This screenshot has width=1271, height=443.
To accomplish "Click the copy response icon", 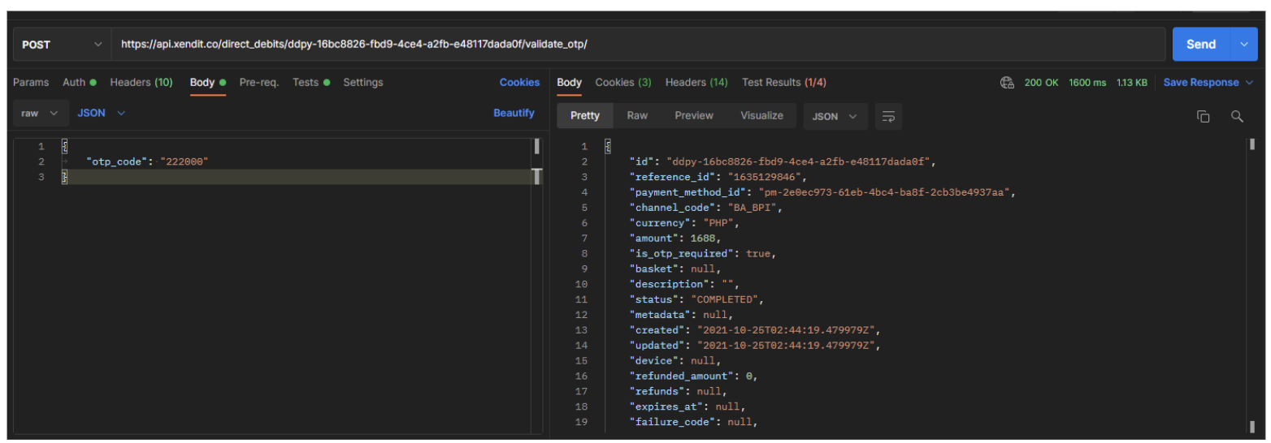I will coord(1204,117).
